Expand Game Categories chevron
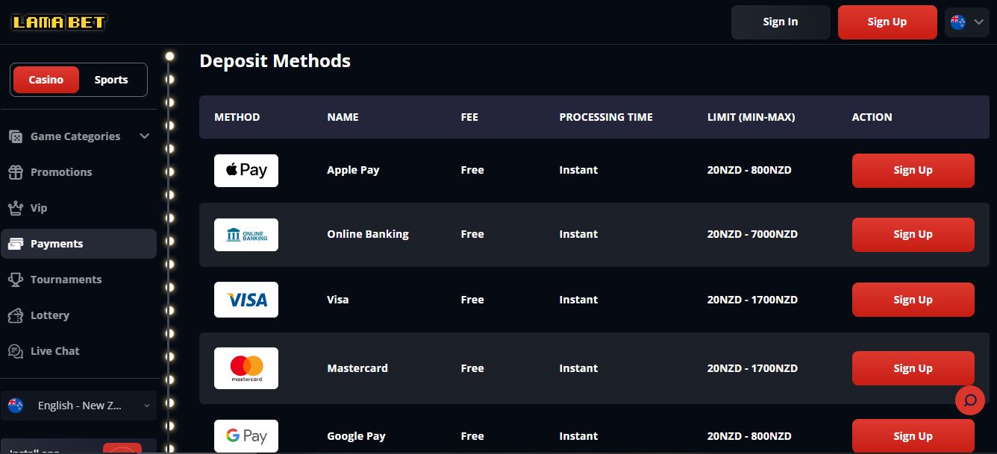997x454 pixels. 145,136
